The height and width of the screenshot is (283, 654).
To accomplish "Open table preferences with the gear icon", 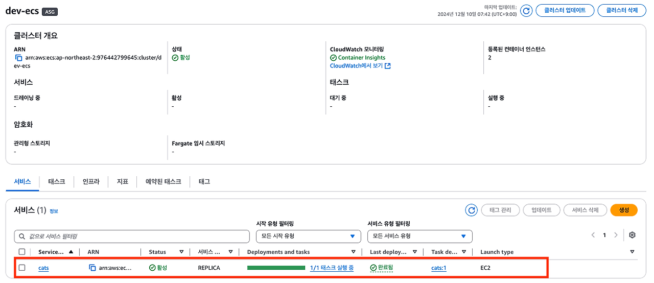I will (632, 235).
